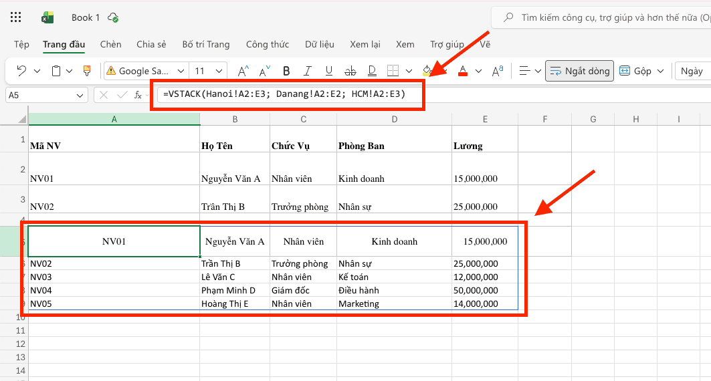Open the Ngày number format dropdown
This screenshot has width=711, height=381.
tap(692, 71)
